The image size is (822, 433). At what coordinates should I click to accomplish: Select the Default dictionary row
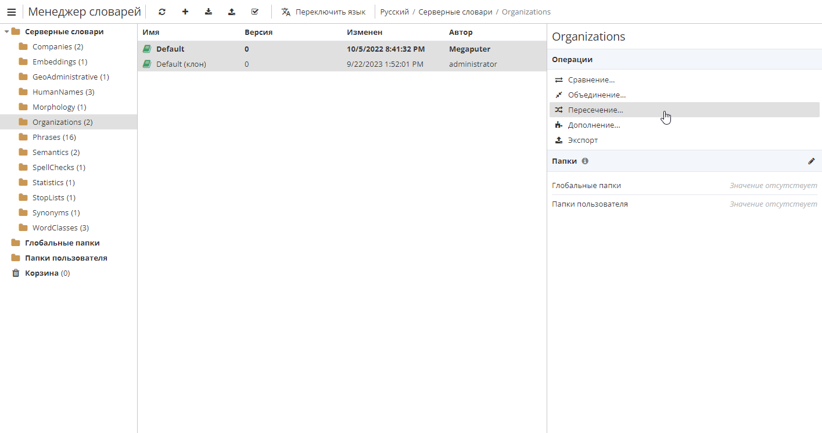click(342, 49)
